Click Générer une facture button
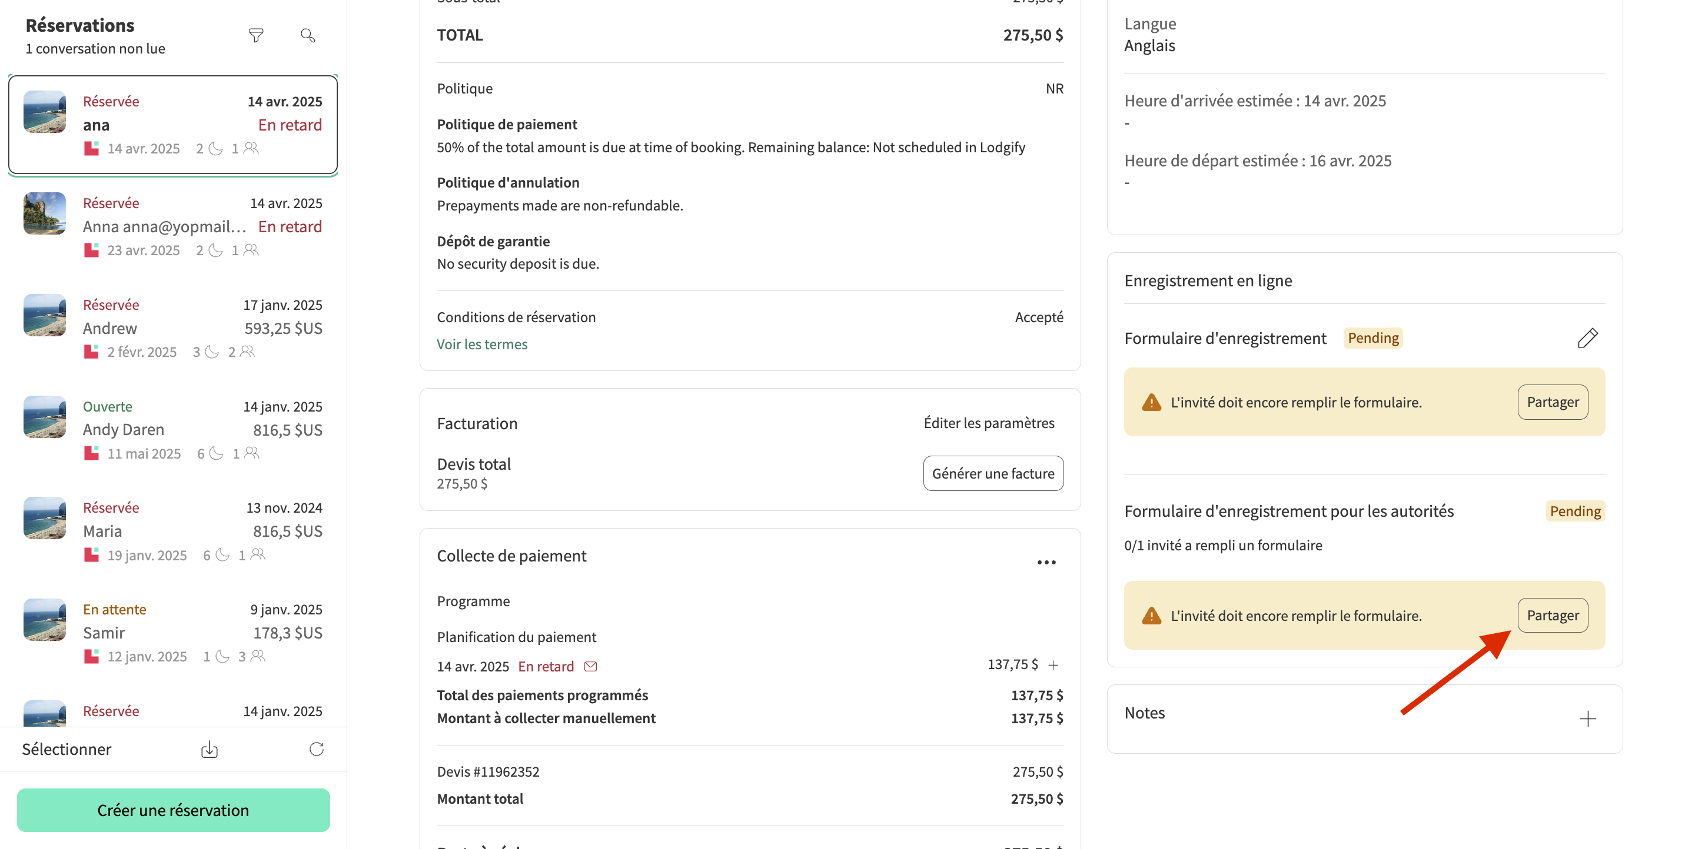This screenshot has width=1695, height=849. click(993, 473)
